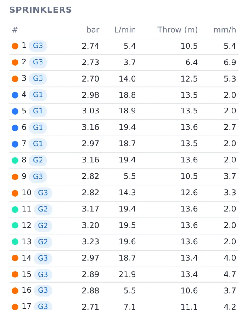Select the G3 badge on sprinkler 2
This screenshot has width=248, height=310.
pyautogui.click(x=38, y=62)
